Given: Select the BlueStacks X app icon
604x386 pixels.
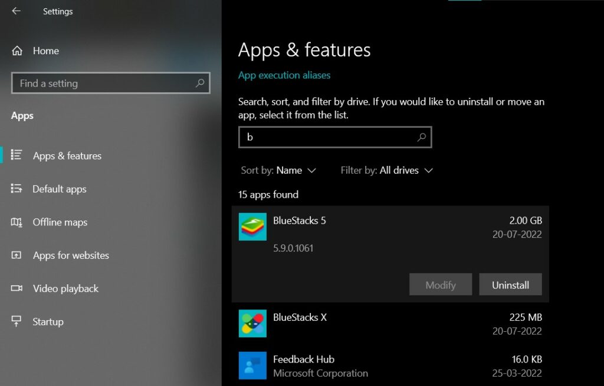Looking at the screenshot, I should pyautogui.click(x=252, y=324).
